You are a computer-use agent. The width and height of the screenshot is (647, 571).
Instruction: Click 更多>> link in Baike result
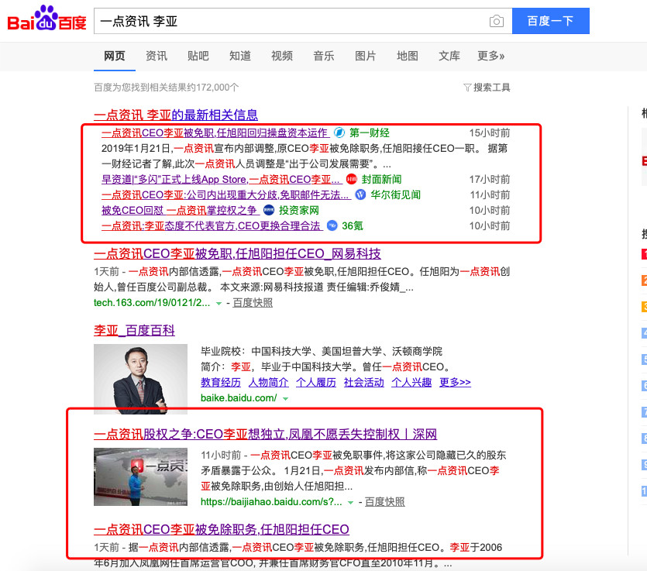pyautogui.click(x=455, y=383)
